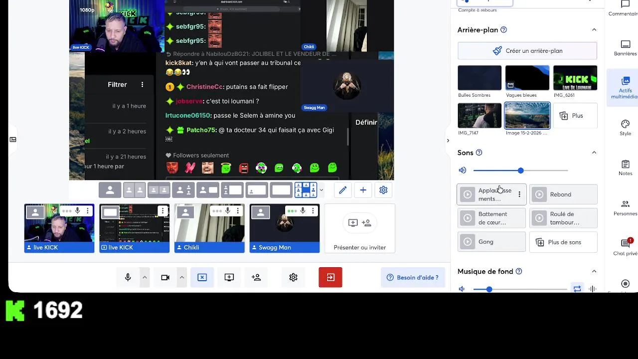This screenshot has width=638, height=359.
Task: Adjust the Sons volume slider
Action: coord(520,171)
